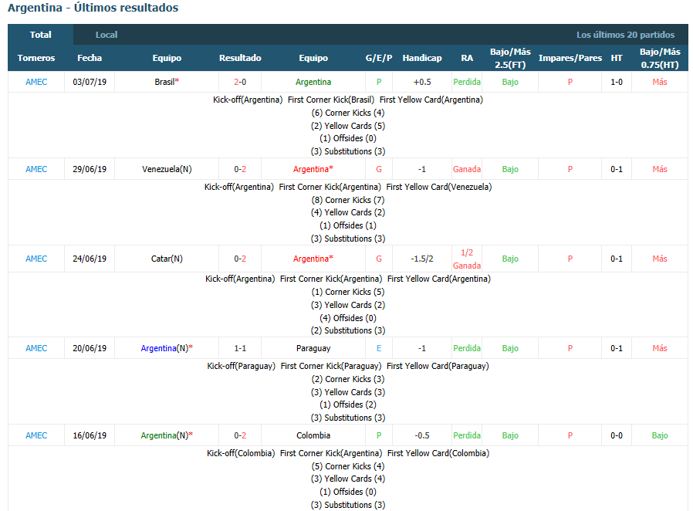Select '(5) Corner Kicks (4)' line
693x511 pixels.
[348, 466]
